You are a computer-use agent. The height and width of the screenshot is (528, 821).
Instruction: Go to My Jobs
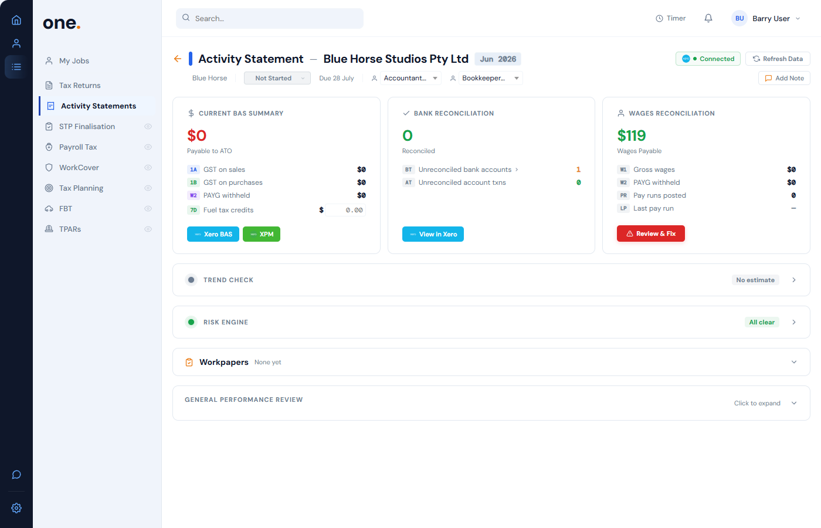tap(97, 61)
